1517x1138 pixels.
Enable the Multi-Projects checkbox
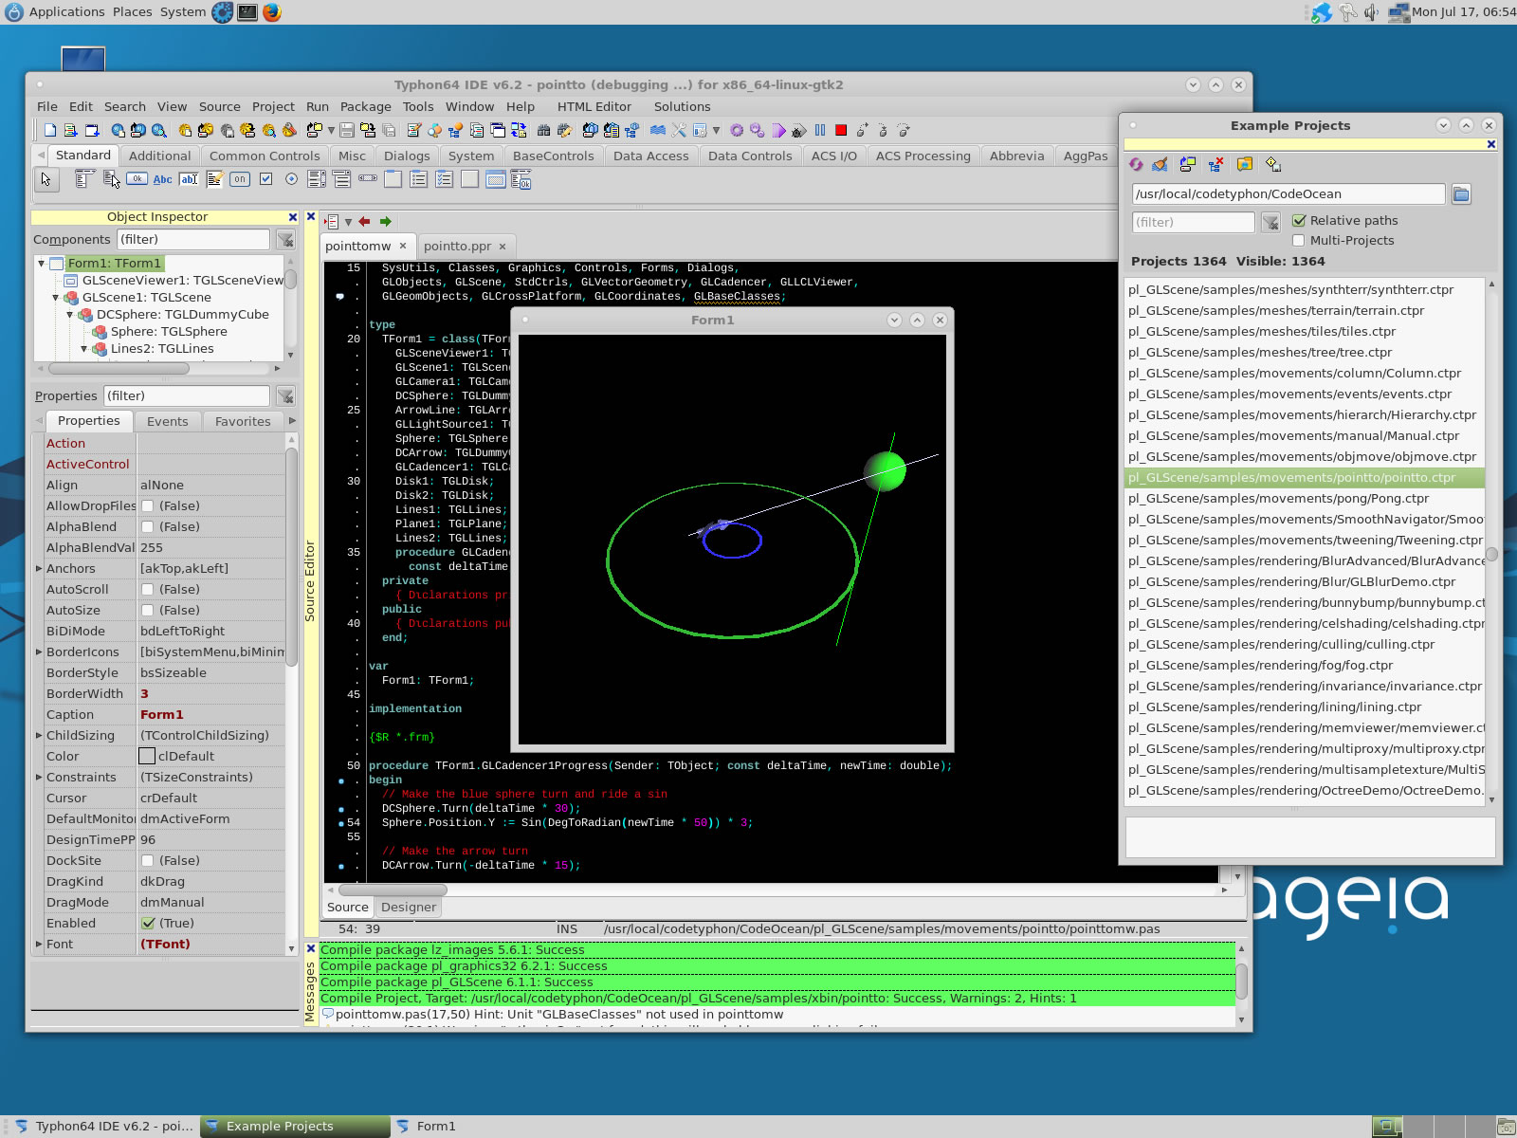(x=1299, y=240)
